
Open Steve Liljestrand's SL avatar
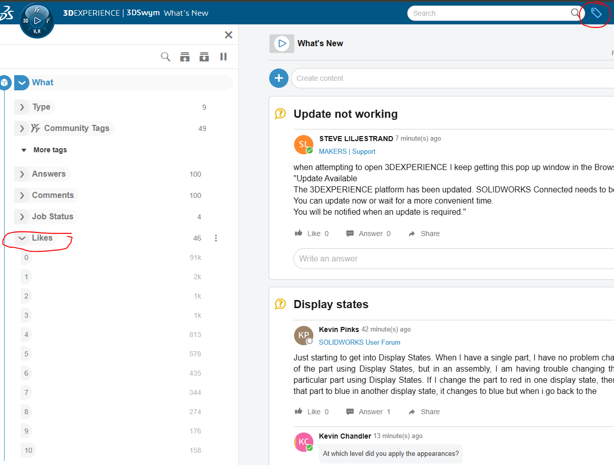(303, 145)
